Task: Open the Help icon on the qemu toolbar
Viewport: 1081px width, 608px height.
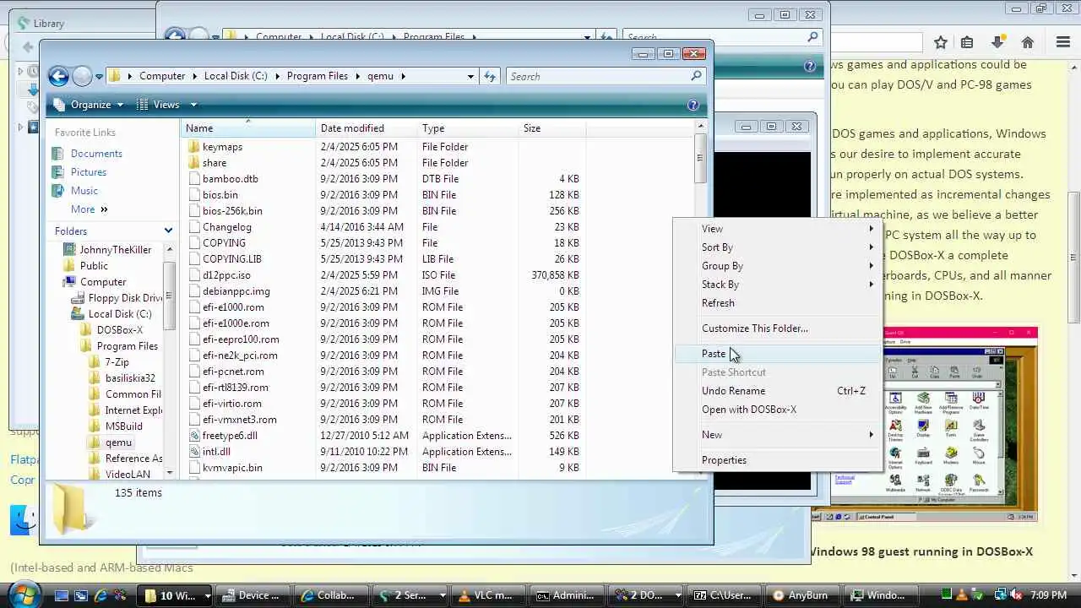Action: [693, 105]
